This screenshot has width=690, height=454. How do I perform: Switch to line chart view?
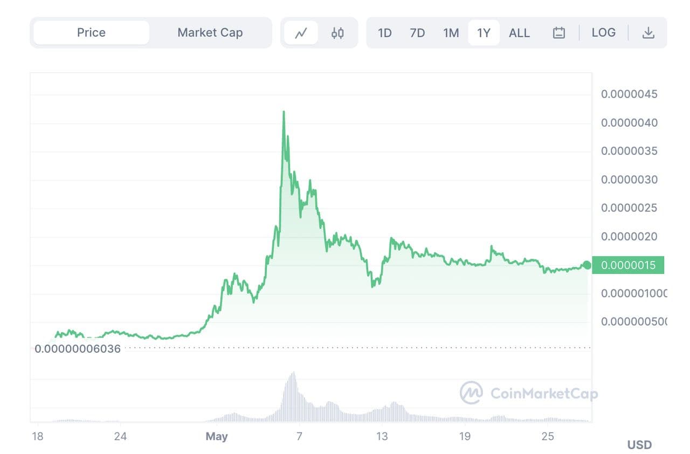coord(301,33)
